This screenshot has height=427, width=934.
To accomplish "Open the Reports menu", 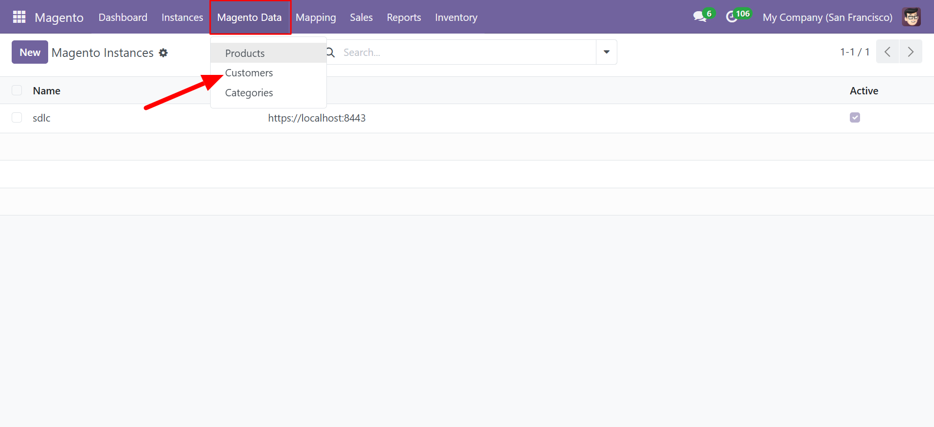I will pos(404,18).
